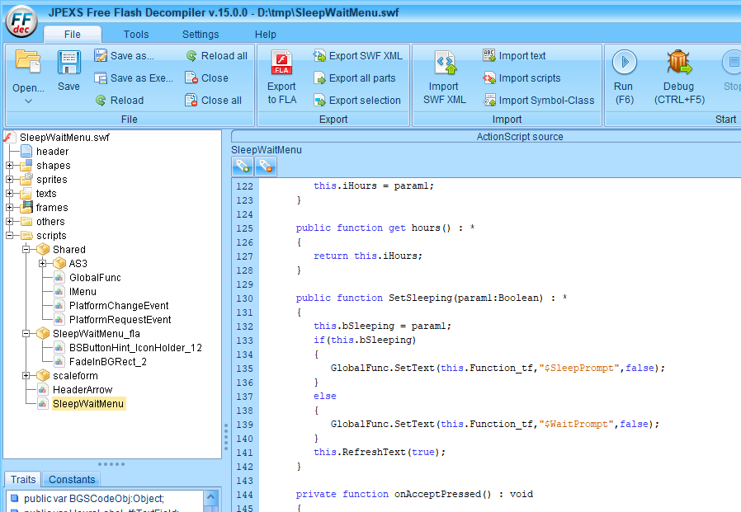The width and height of the screenshot is (741, 512).
Task: Click Export all parts
Action: tap(355, 78)
